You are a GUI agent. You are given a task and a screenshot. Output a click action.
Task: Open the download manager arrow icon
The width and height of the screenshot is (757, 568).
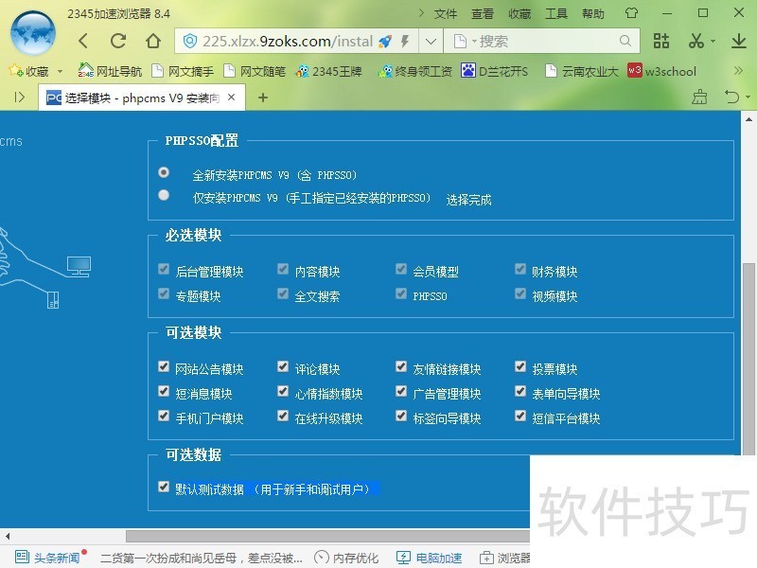click(738, 41)
